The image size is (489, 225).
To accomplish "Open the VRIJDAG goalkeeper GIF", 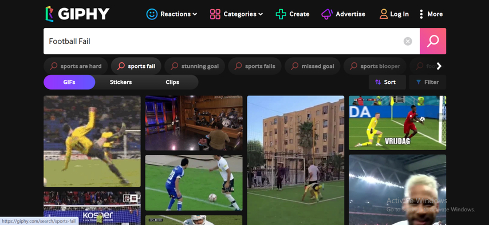I will click(x=397, y=123).
